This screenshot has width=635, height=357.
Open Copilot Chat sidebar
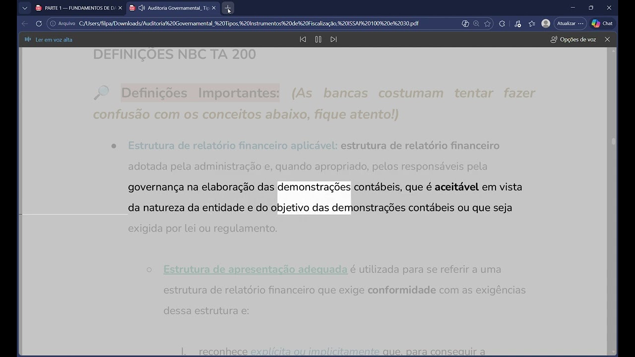[x=602, y=23]
